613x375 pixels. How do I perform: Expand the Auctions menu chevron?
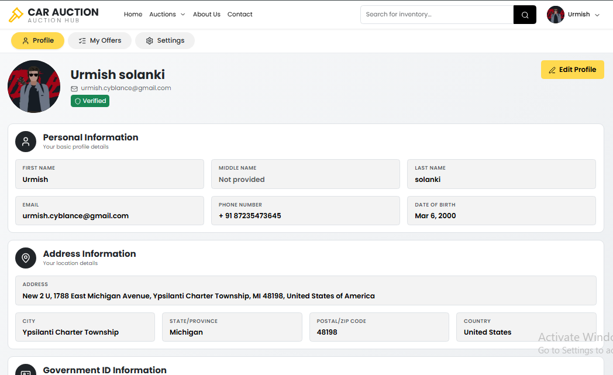(x=182, y=15)
